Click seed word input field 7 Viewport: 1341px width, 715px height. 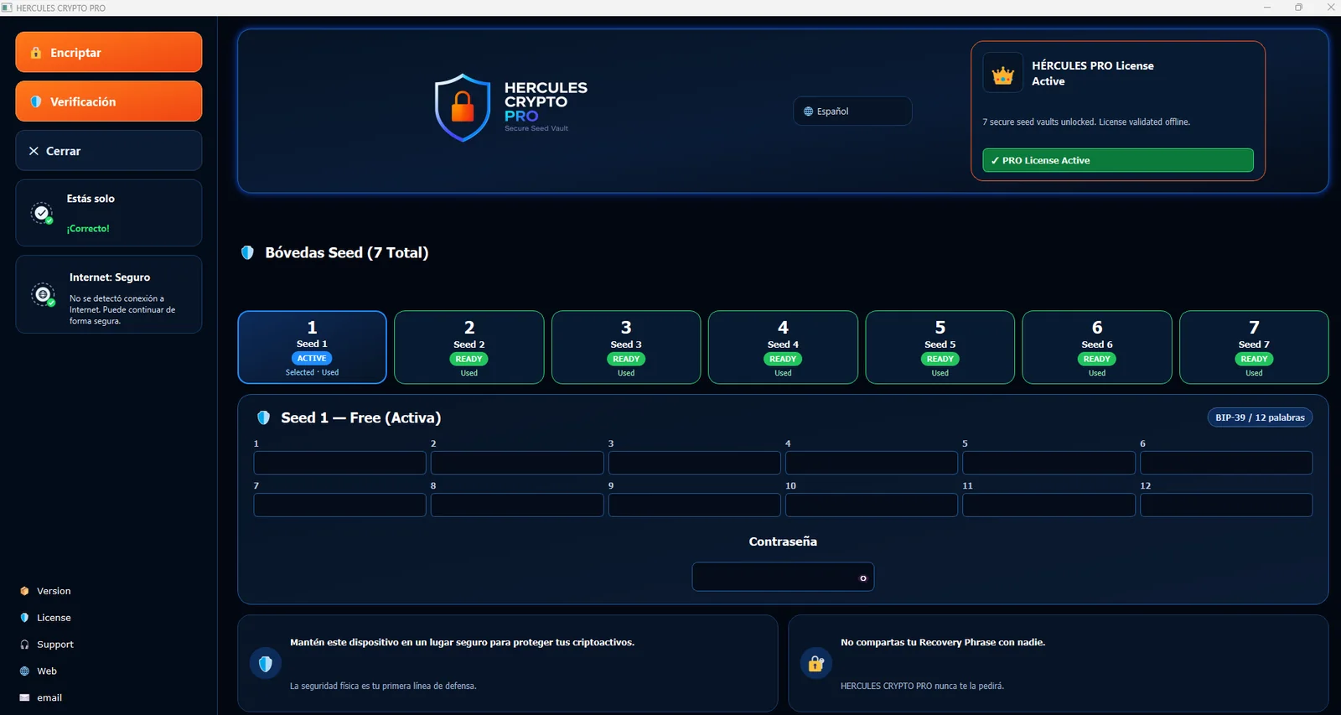pos(339,505)
